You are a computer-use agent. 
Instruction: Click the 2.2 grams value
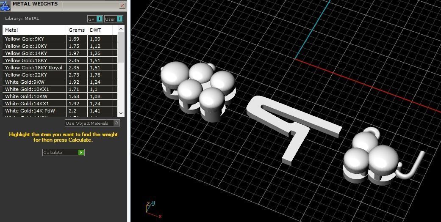tap(72, 111)
